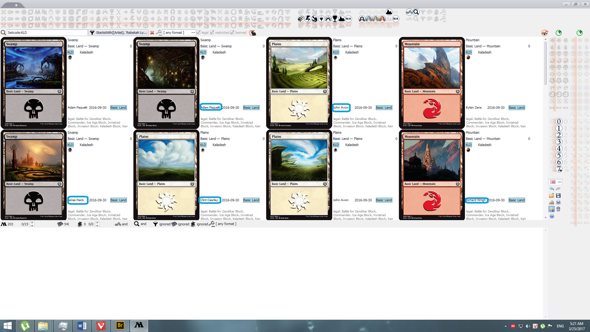
Task: Click the StartsWith Artist filter button
Action: (x=119, y=33)
